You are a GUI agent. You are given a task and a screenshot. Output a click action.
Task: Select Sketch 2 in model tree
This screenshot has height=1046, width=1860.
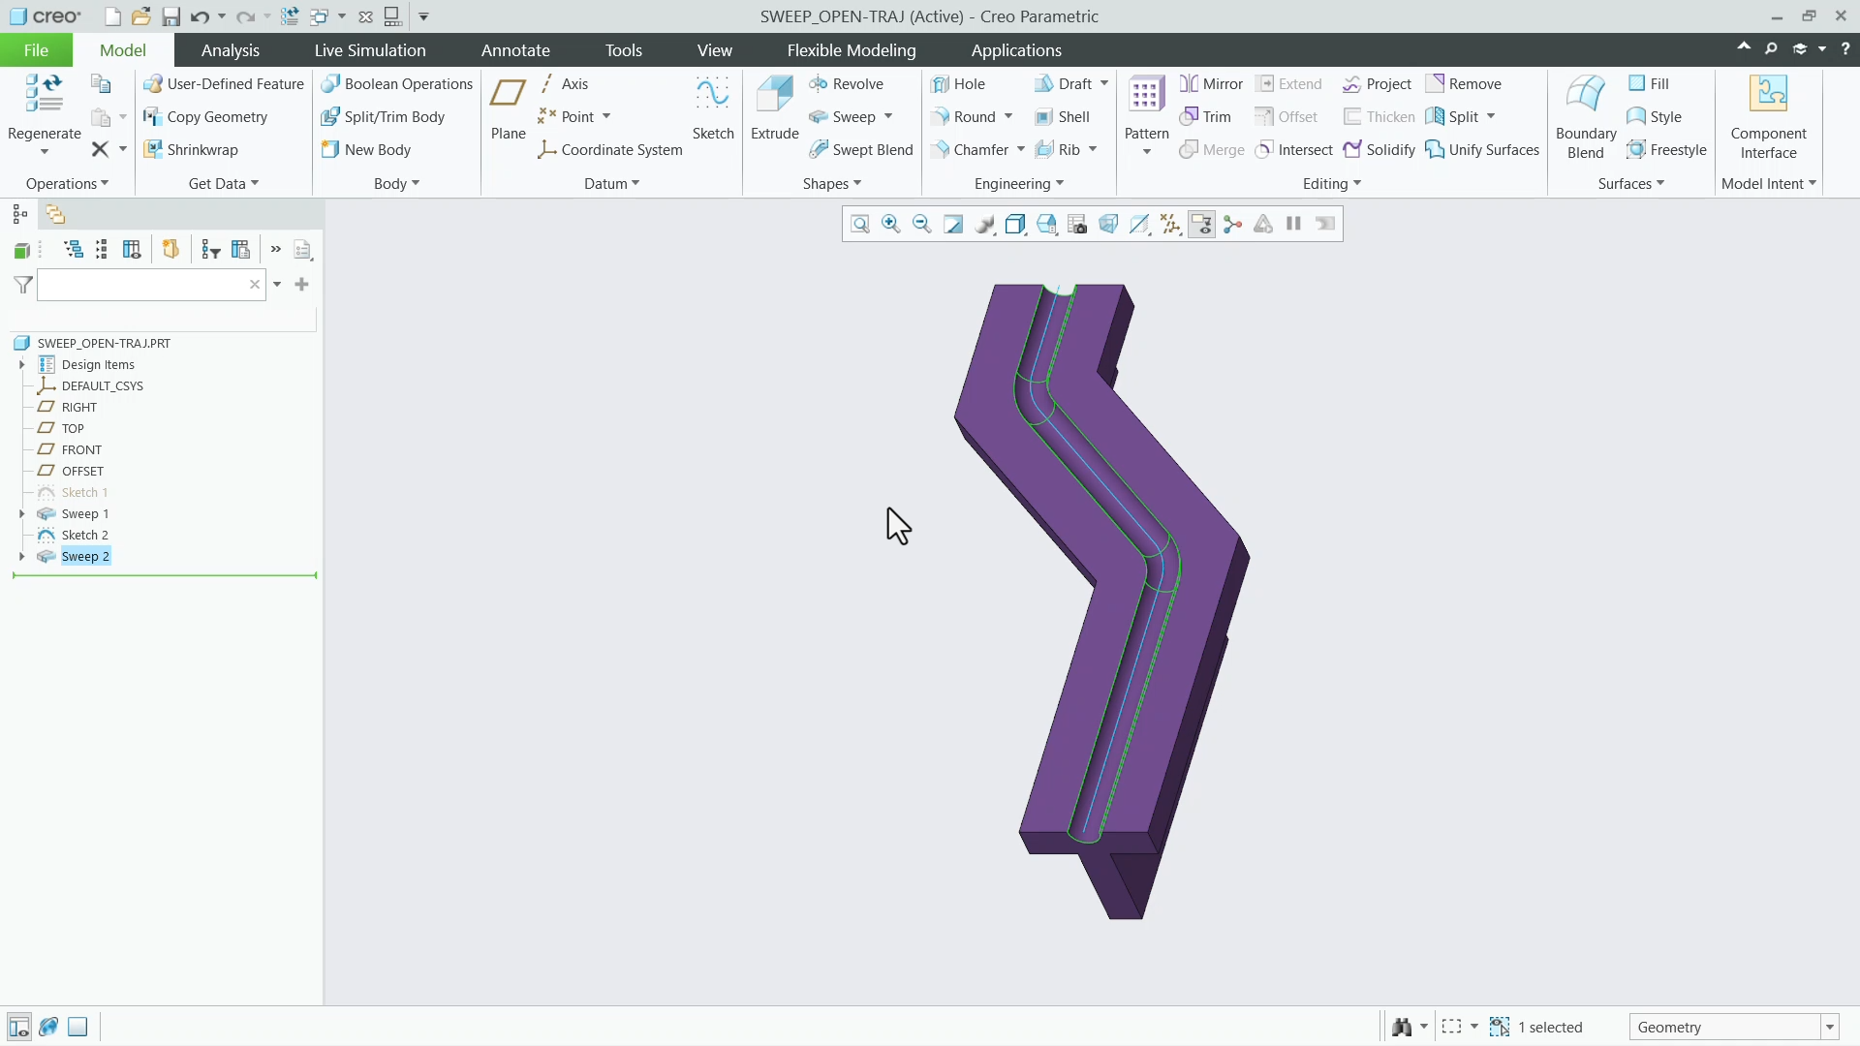84,536
